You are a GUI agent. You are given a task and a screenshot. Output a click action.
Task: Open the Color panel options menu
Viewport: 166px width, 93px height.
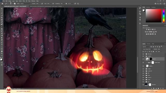(x=165, y=7)
